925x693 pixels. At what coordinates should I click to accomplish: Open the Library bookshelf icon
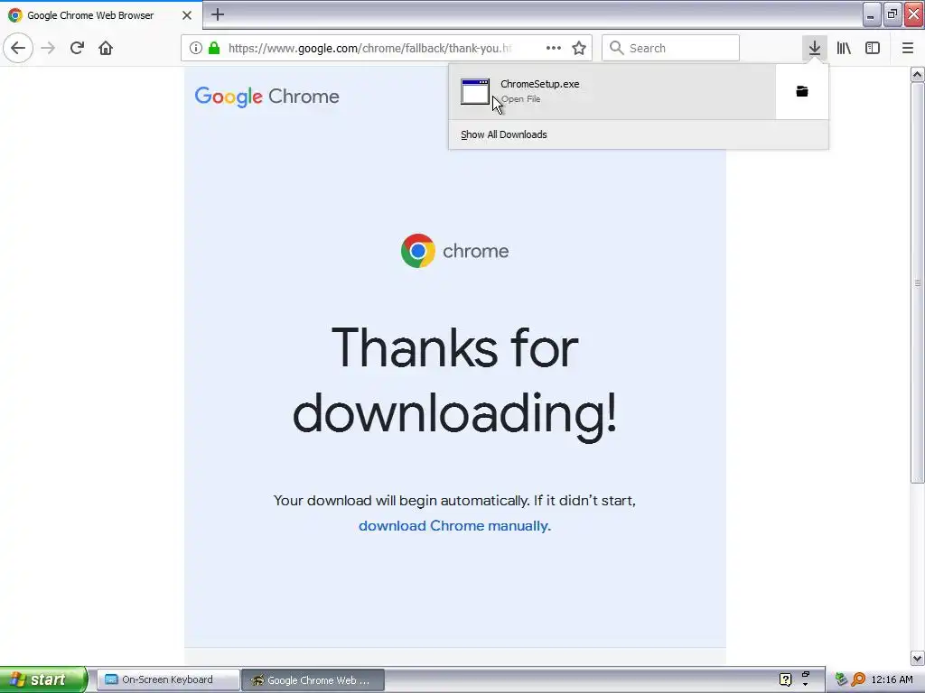[844, 48]
